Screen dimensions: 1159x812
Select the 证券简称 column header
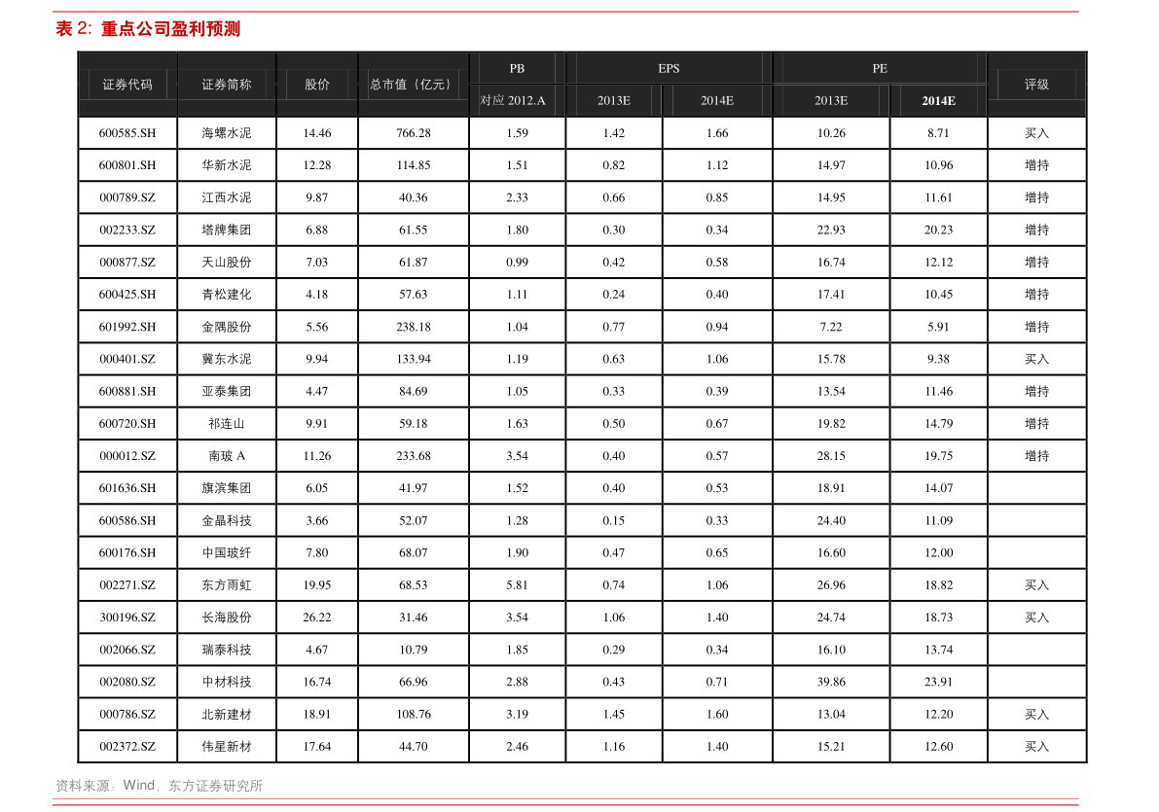click(227, 85)
